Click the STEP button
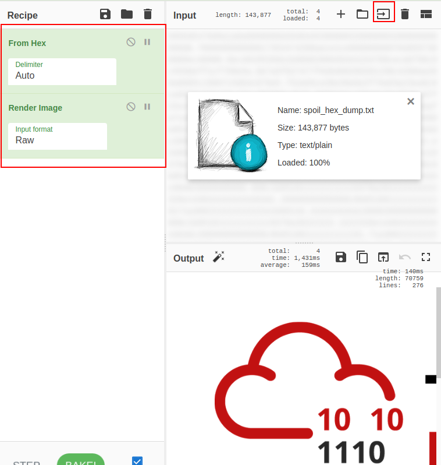 point(27,461)
